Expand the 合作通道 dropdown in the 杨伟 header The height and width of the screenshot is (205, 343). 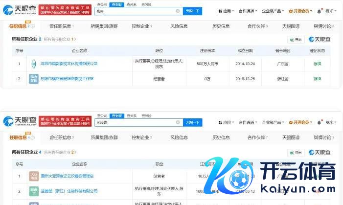pos(248,11)
